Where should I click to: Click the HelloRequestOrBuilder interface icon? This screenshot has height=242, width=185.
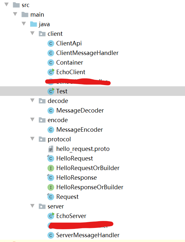tap(50, 168)
